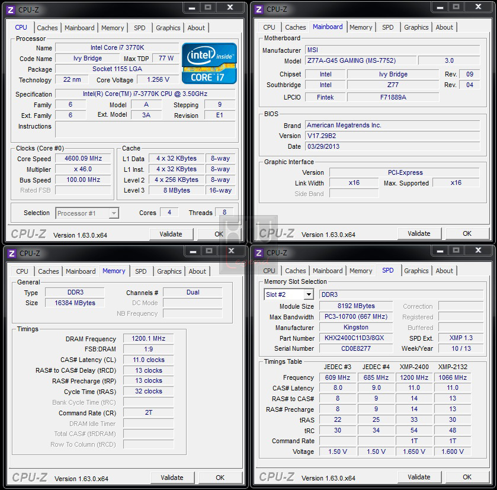Viewport: 497px width, 490px height.
Task: Open Caches tab in the SPD window
Action: (x=296, y=271)
